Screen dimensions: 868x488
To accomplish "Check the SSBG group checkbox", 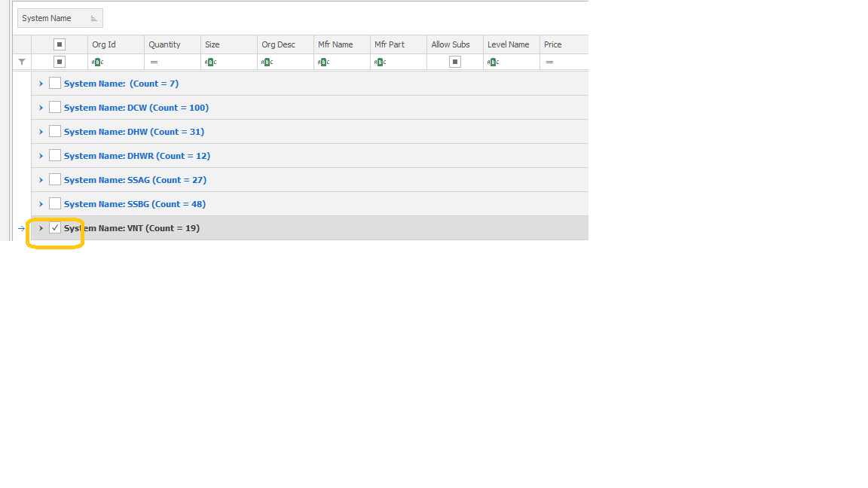I will (x=55, y=203).
